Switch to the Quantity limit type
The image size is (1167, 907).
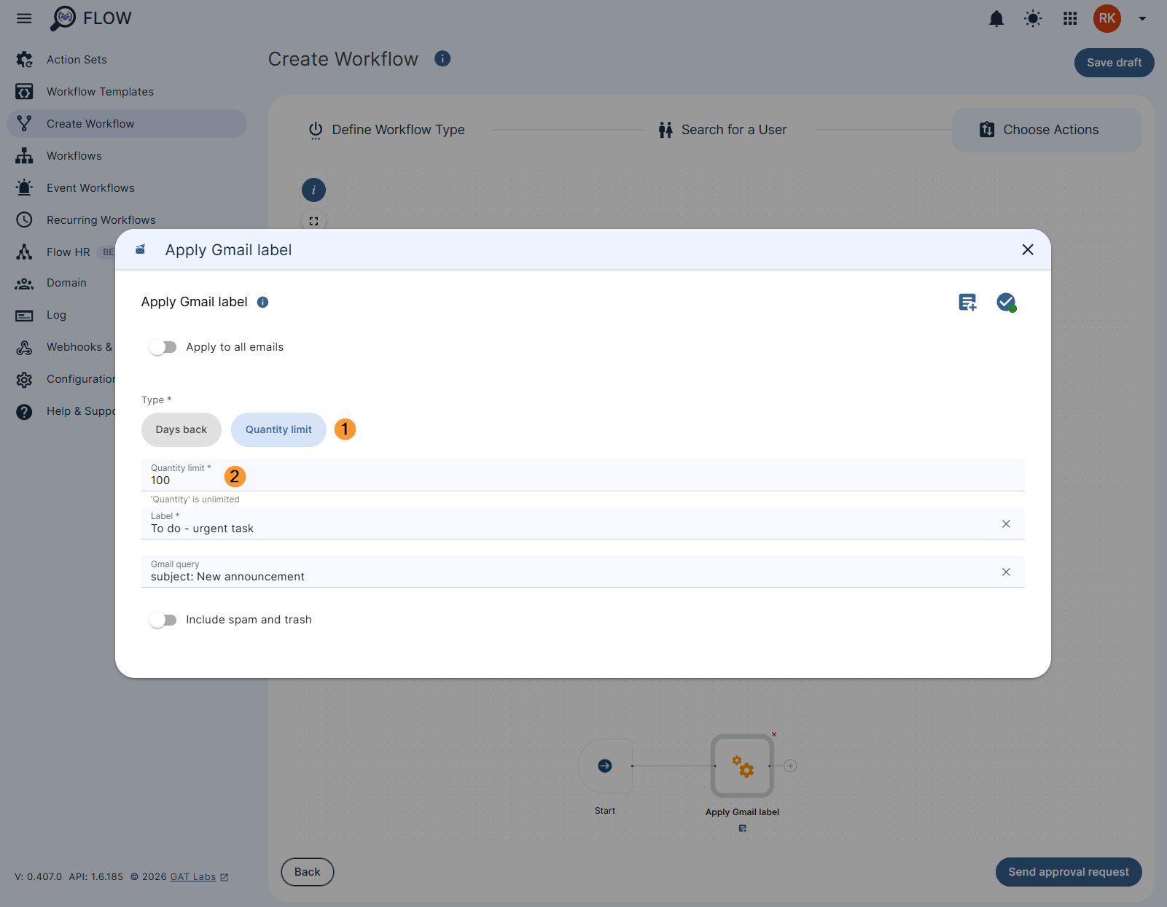point(278,429)
